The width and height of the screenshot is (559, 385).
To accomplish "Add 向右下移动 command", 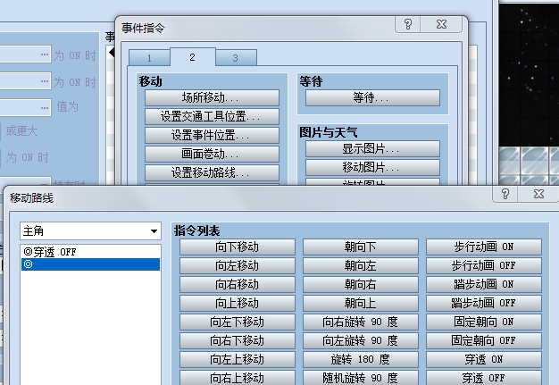I will tap(238, 341).
